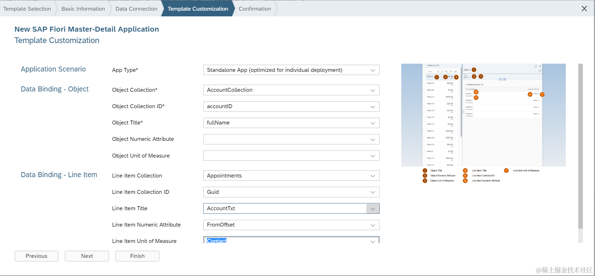This screenshot has width=595, height=276.
Task: Expand the Line Item Numeric Attribute dropdown
Action: 372,225
